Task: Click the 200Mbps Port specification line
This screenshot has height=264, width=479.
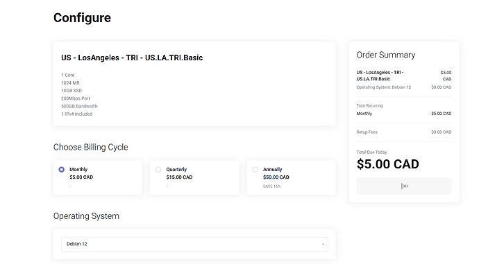Action: pyautogui.click(x=76, y=98)
